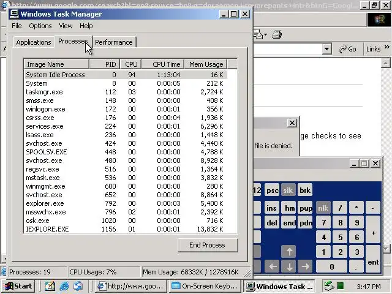Viewport: 392px width, 294px height.
Task: Click numpad 0 key on On-Screen Keyboard
Action: tap(331, 266)
